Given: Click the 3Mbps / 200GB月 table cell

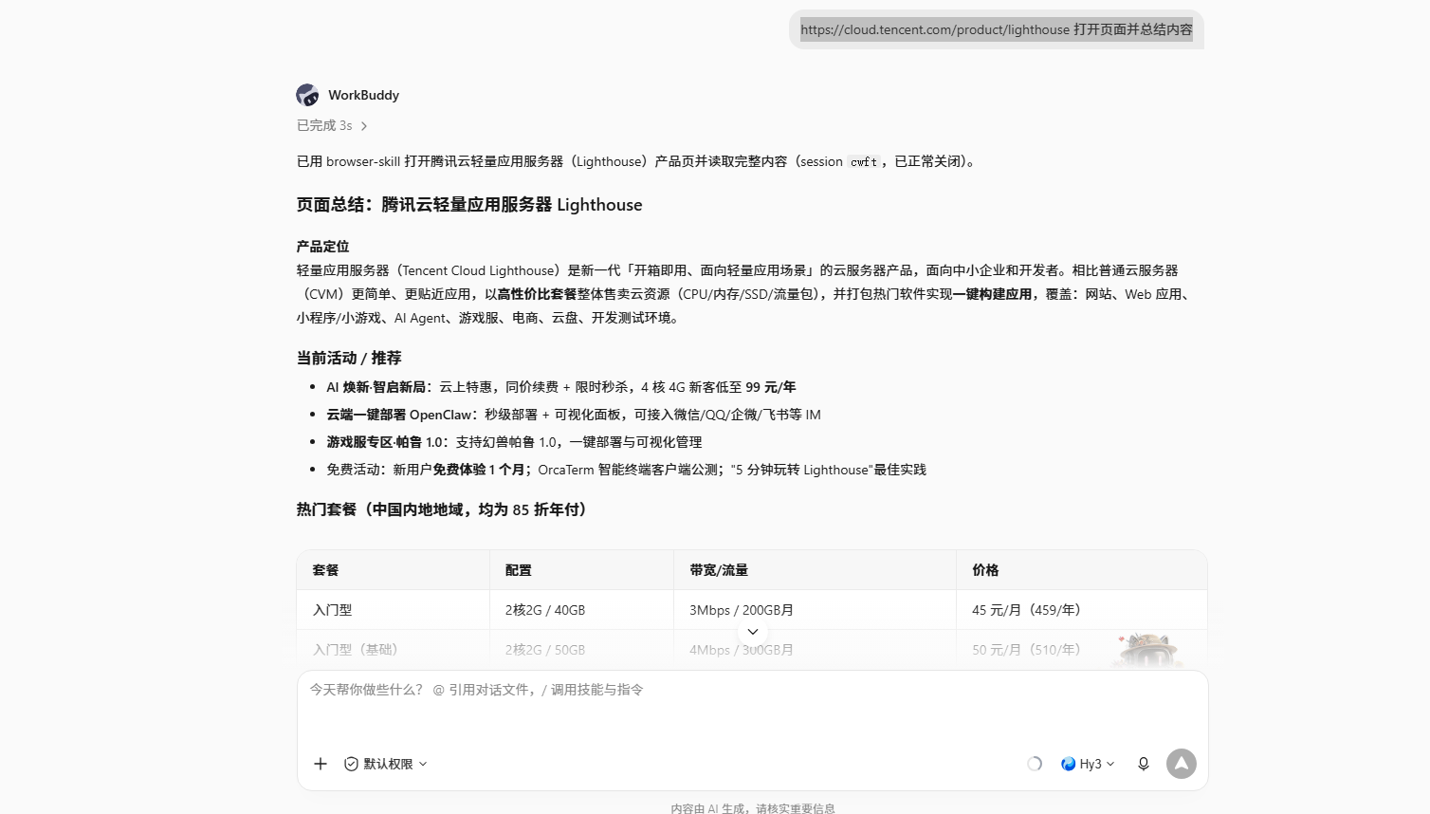Looking at the screenshot, I should 815,610.
